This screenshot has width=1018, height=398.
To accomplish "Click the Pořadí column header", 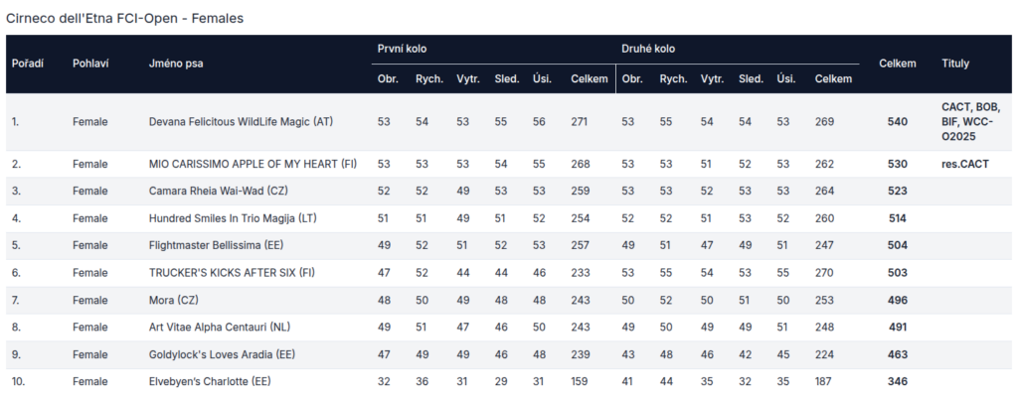I will pyautogui.click(x=28, y=64).
